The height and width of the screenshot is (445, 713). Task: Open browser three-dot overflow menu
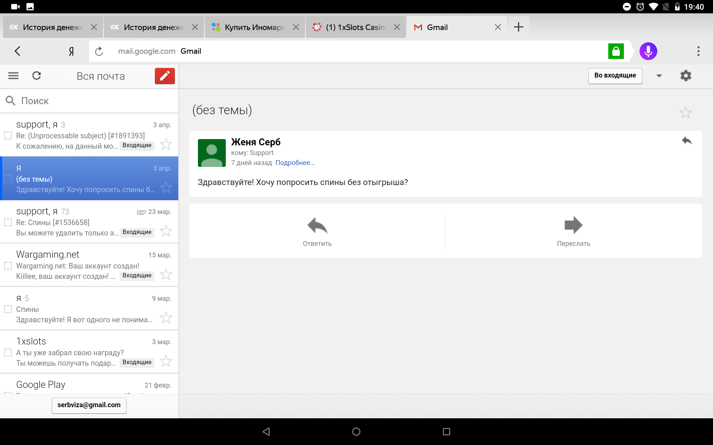[698, 51]
